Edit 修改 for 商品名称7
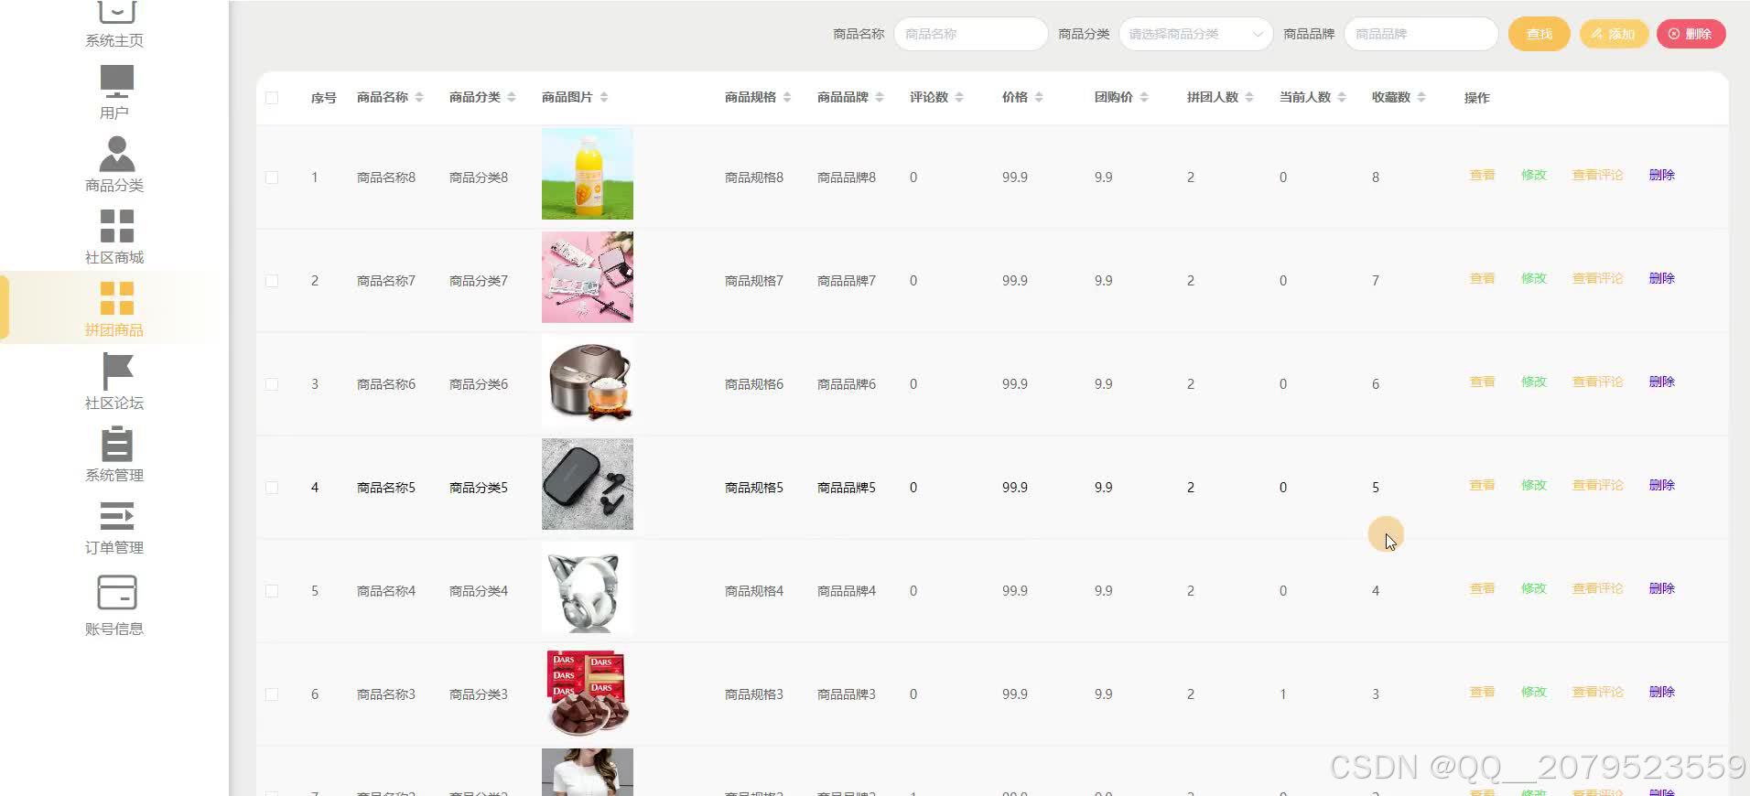The height and width of the screenshot is (796, 1750). [1534, 278]
